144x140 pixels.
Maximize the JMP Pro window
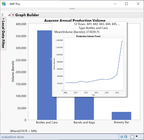click(126, 4)
